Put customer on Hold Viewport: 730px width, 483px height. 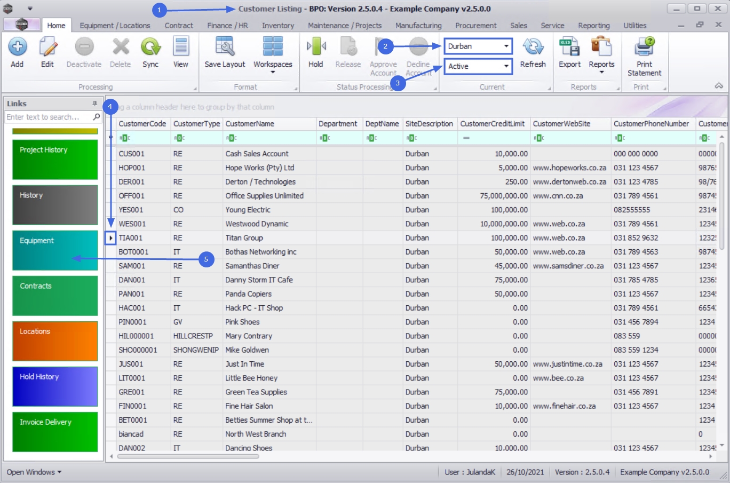click(316, 47)
